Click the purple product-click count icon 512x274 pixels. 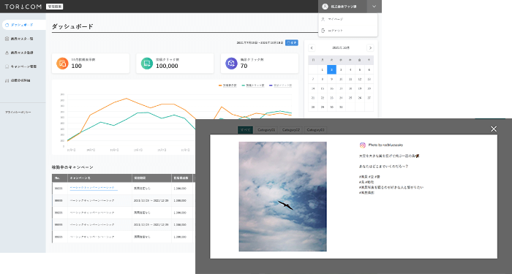tap(231, 64)
